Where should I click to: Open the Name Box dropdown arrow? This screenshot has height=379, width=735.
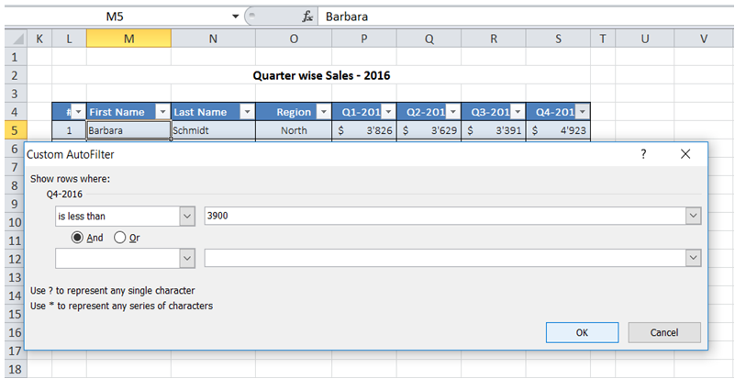[235, 17]
